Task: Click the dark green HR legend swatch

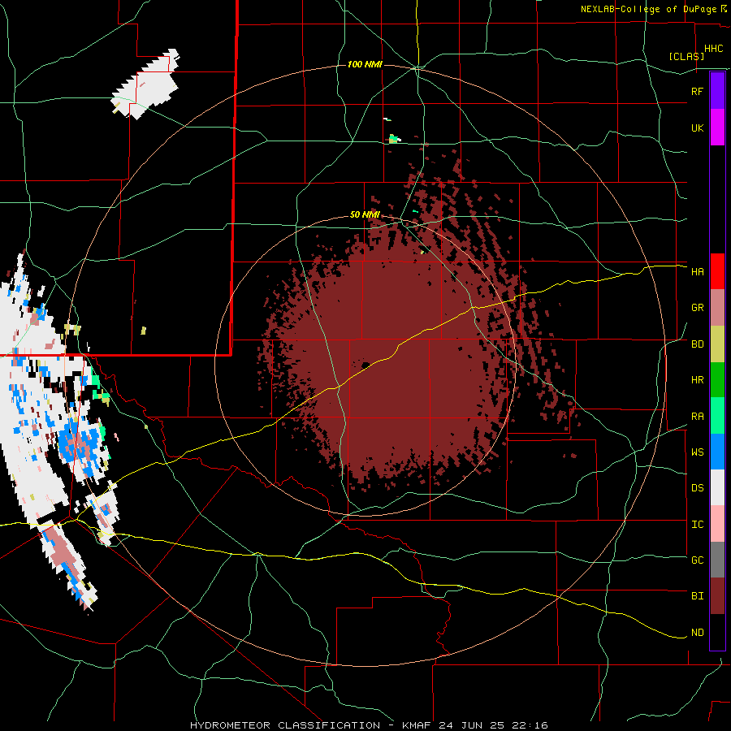Action: 717,379
